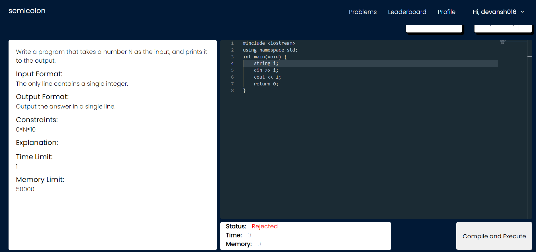536x252 pixels.
Task: Click the Memory: label in results
Action: pos(239,244)
